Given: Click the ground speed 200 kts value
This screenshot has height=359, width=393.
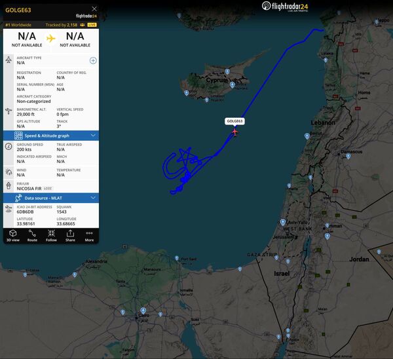Looking at the screenshot, I should [24, 149].
